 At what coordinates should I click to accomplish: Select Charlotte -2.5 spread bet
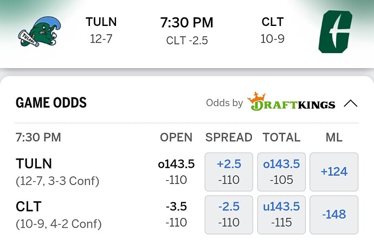pyautogui.click(x=229, y=215)
